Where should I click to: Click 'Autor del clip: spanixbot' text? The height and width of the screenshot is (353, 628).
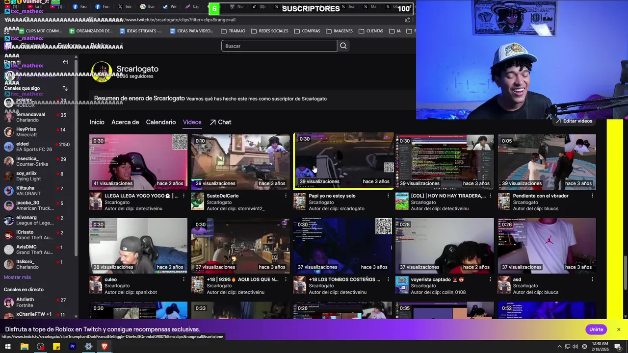(x=131, y=292)
